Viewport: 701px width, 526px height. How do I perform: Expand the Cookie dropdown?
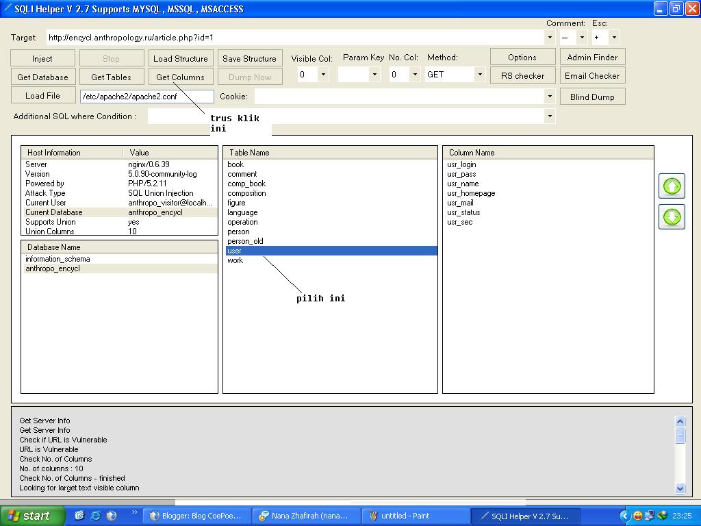(550, 96)
